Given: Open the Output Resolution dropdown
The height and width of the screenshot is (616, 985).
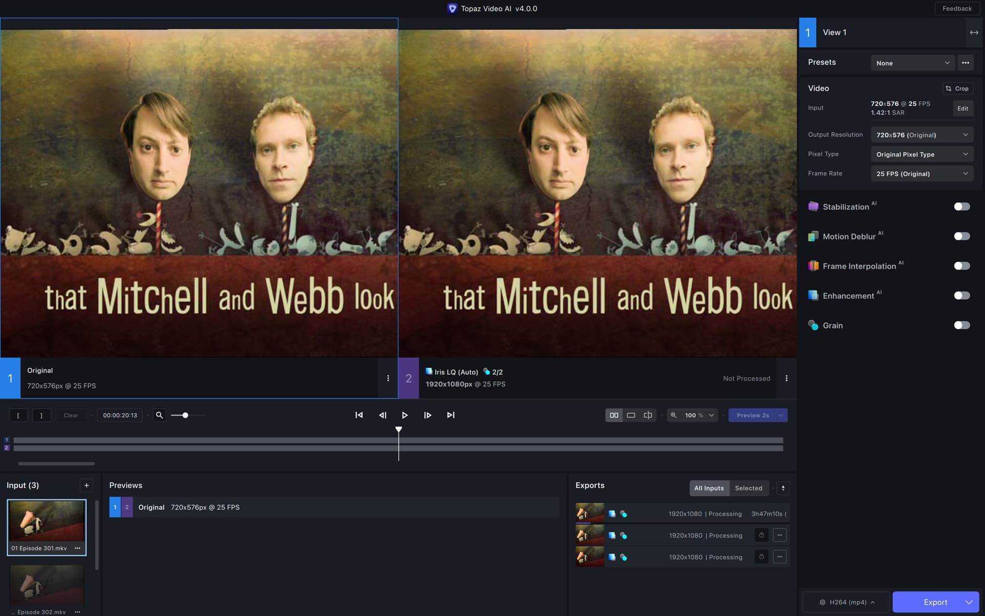Looking at the screenshot, I should pyautogui.click(x=921, y=134).
